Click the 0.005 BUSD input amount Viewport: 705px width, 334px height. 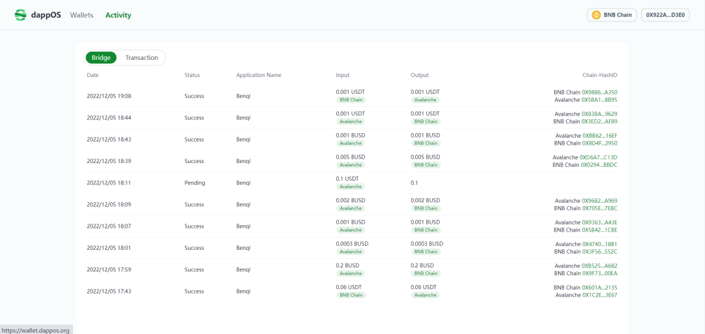pos(351,157)
